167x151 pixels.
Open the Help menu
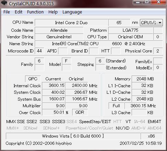(x=53, y=12)
